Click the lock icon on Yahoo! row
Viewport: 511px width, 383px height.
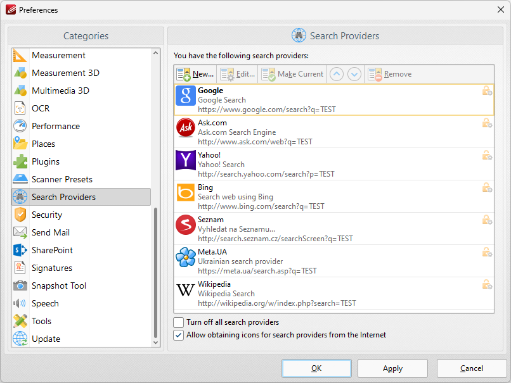click(x=487, y=155)
